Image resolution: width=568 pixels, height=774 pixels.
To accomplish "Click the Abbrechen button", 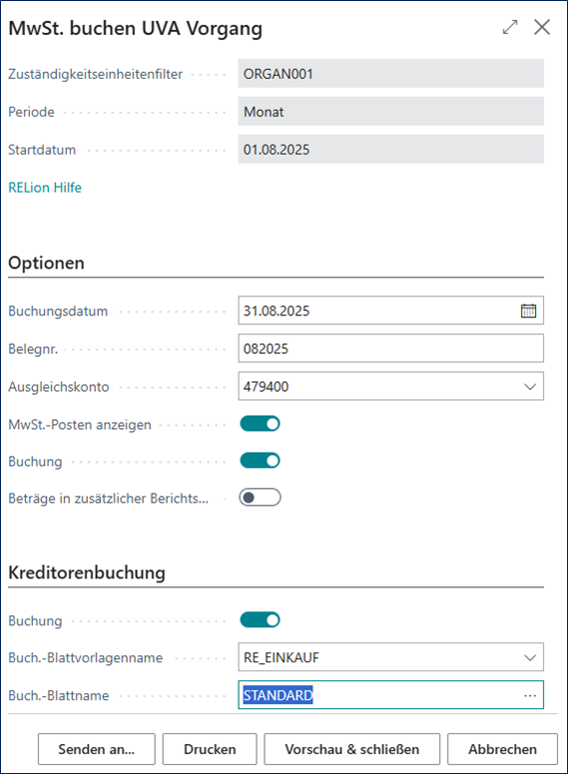I will 502,749.
